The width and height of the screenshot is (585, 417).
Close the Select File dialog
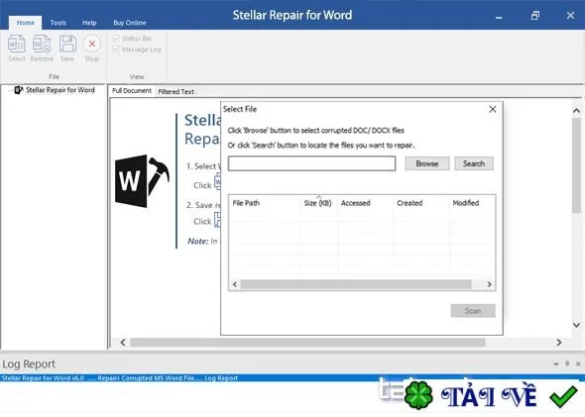click(x=493, y=109)
